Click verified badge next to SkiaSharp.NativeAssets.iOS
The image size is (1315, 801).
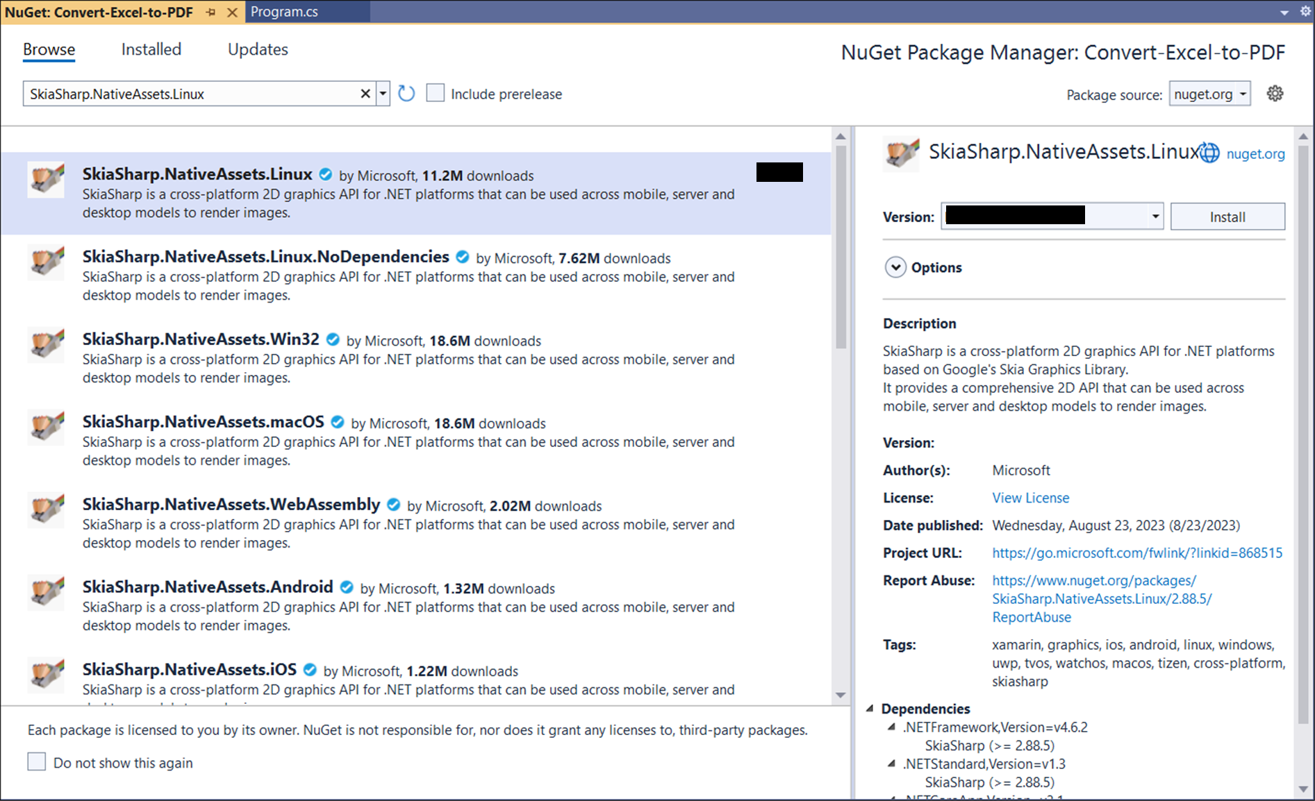(310, 670)
